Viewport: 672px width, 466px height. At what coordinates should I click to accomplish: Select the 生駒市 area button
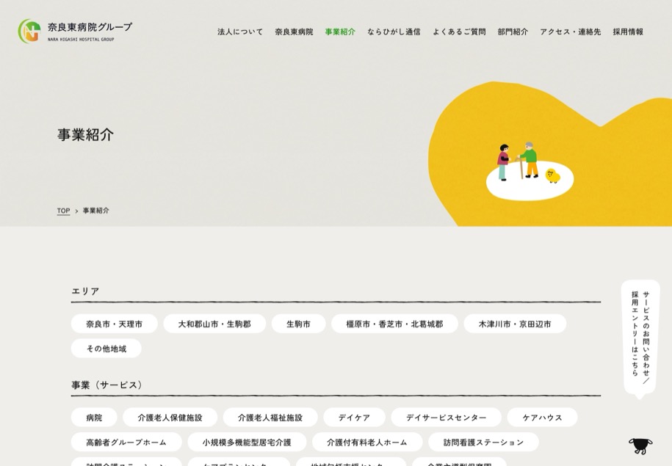click(x=299, y=324)
